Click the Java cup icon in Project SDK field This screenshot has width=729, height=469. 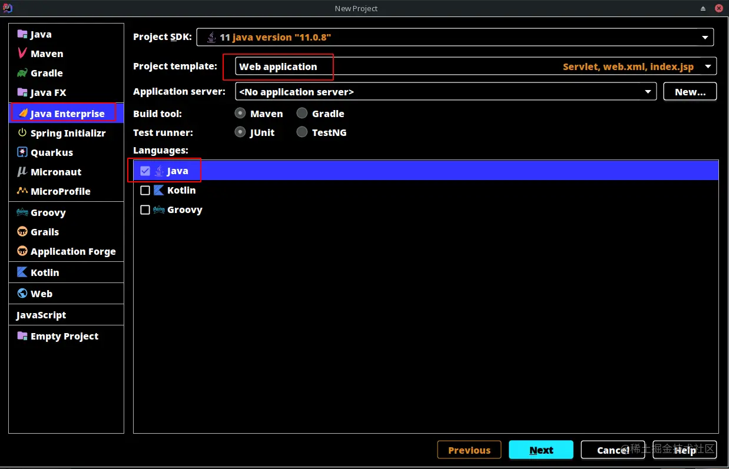click(211, 37)
